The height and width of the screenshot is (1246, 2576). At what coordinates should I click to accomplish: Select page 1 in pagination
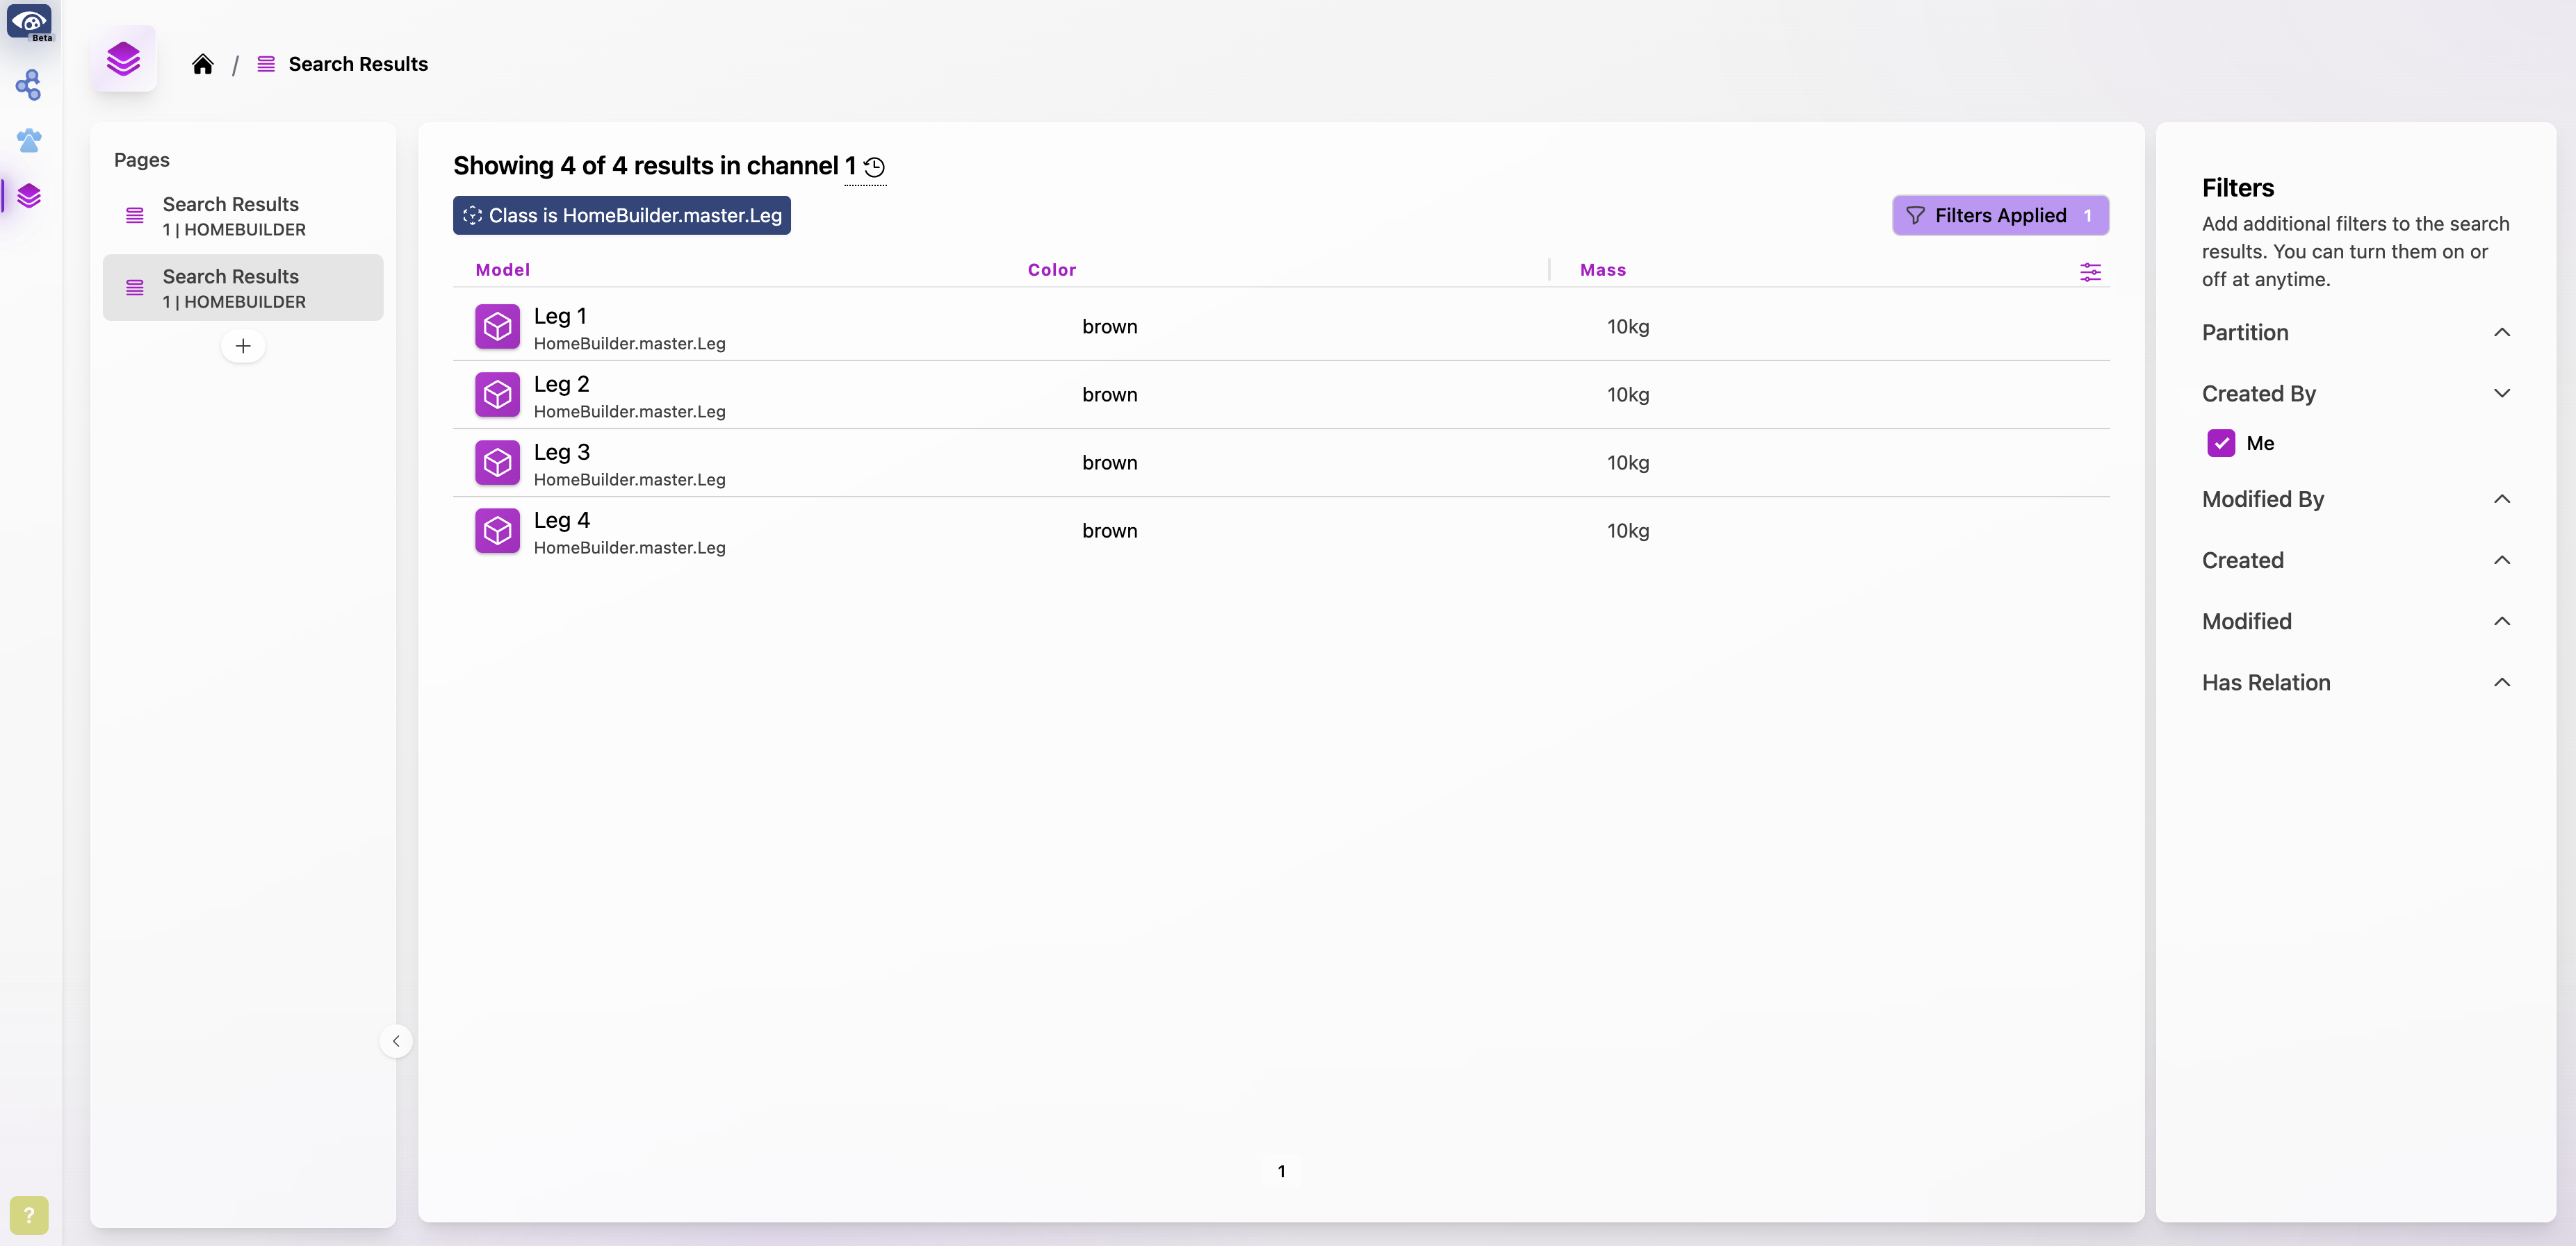[x=1281, y=1171]
